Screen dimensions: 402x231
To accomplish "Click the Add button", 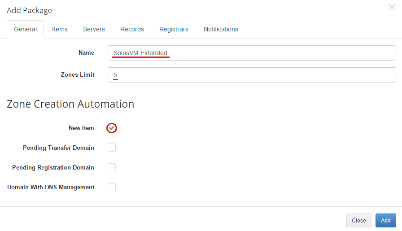I will tap(385, 221).
